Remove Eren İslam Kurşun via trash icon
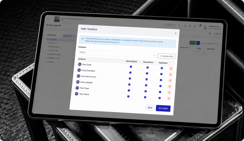244x141 pixels. tap(170, 80)
